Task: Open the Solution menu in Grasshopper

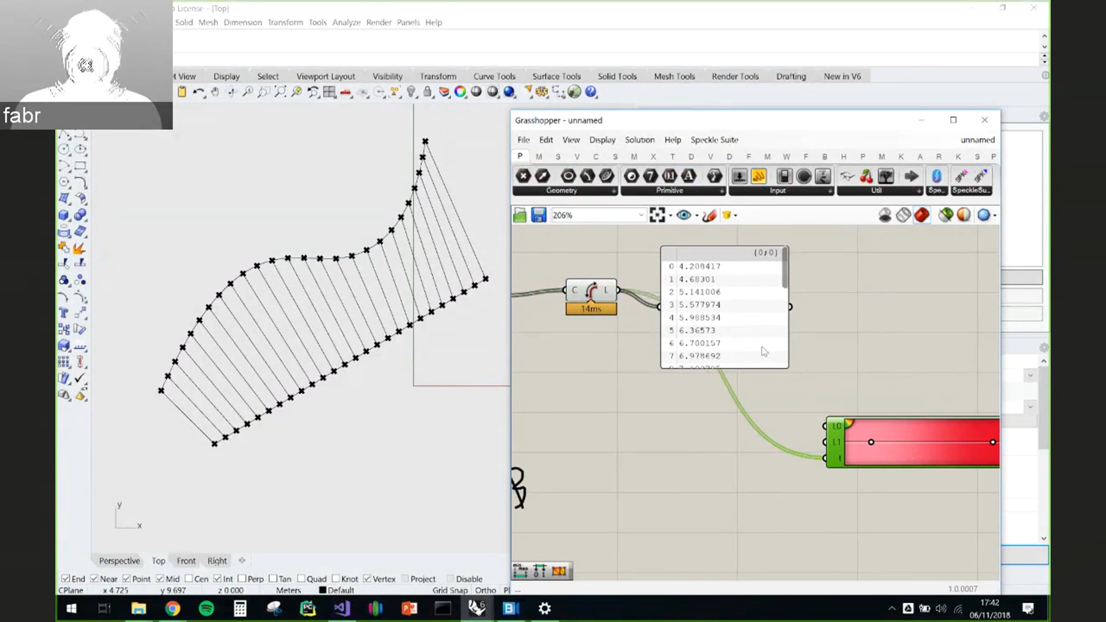Action: (x=640, y=140)
